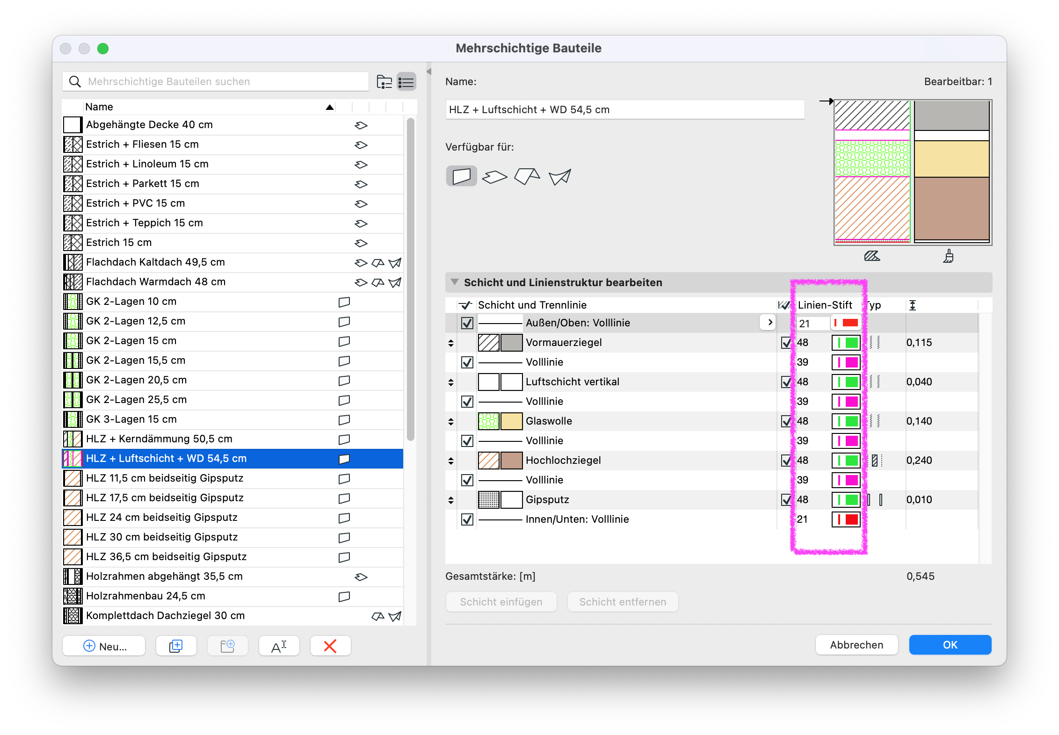Click thickness column header icon
The height and width of the screenshot is (735, 1059).
(912, 305)
